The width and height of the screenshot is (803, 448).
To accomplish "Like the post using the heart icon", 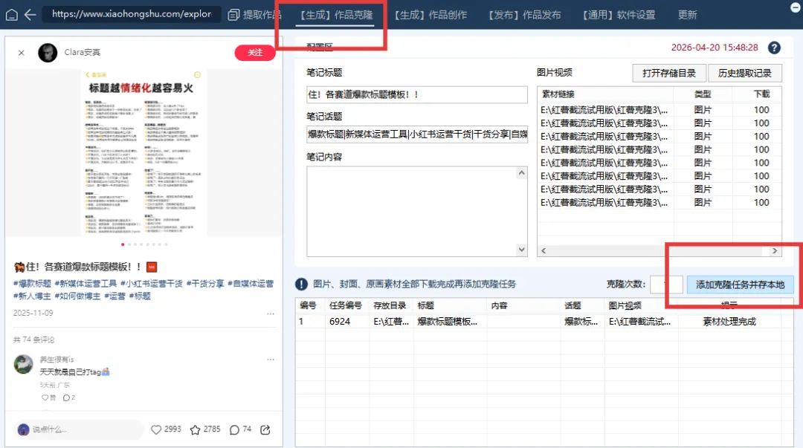I will tap(157, 429).
